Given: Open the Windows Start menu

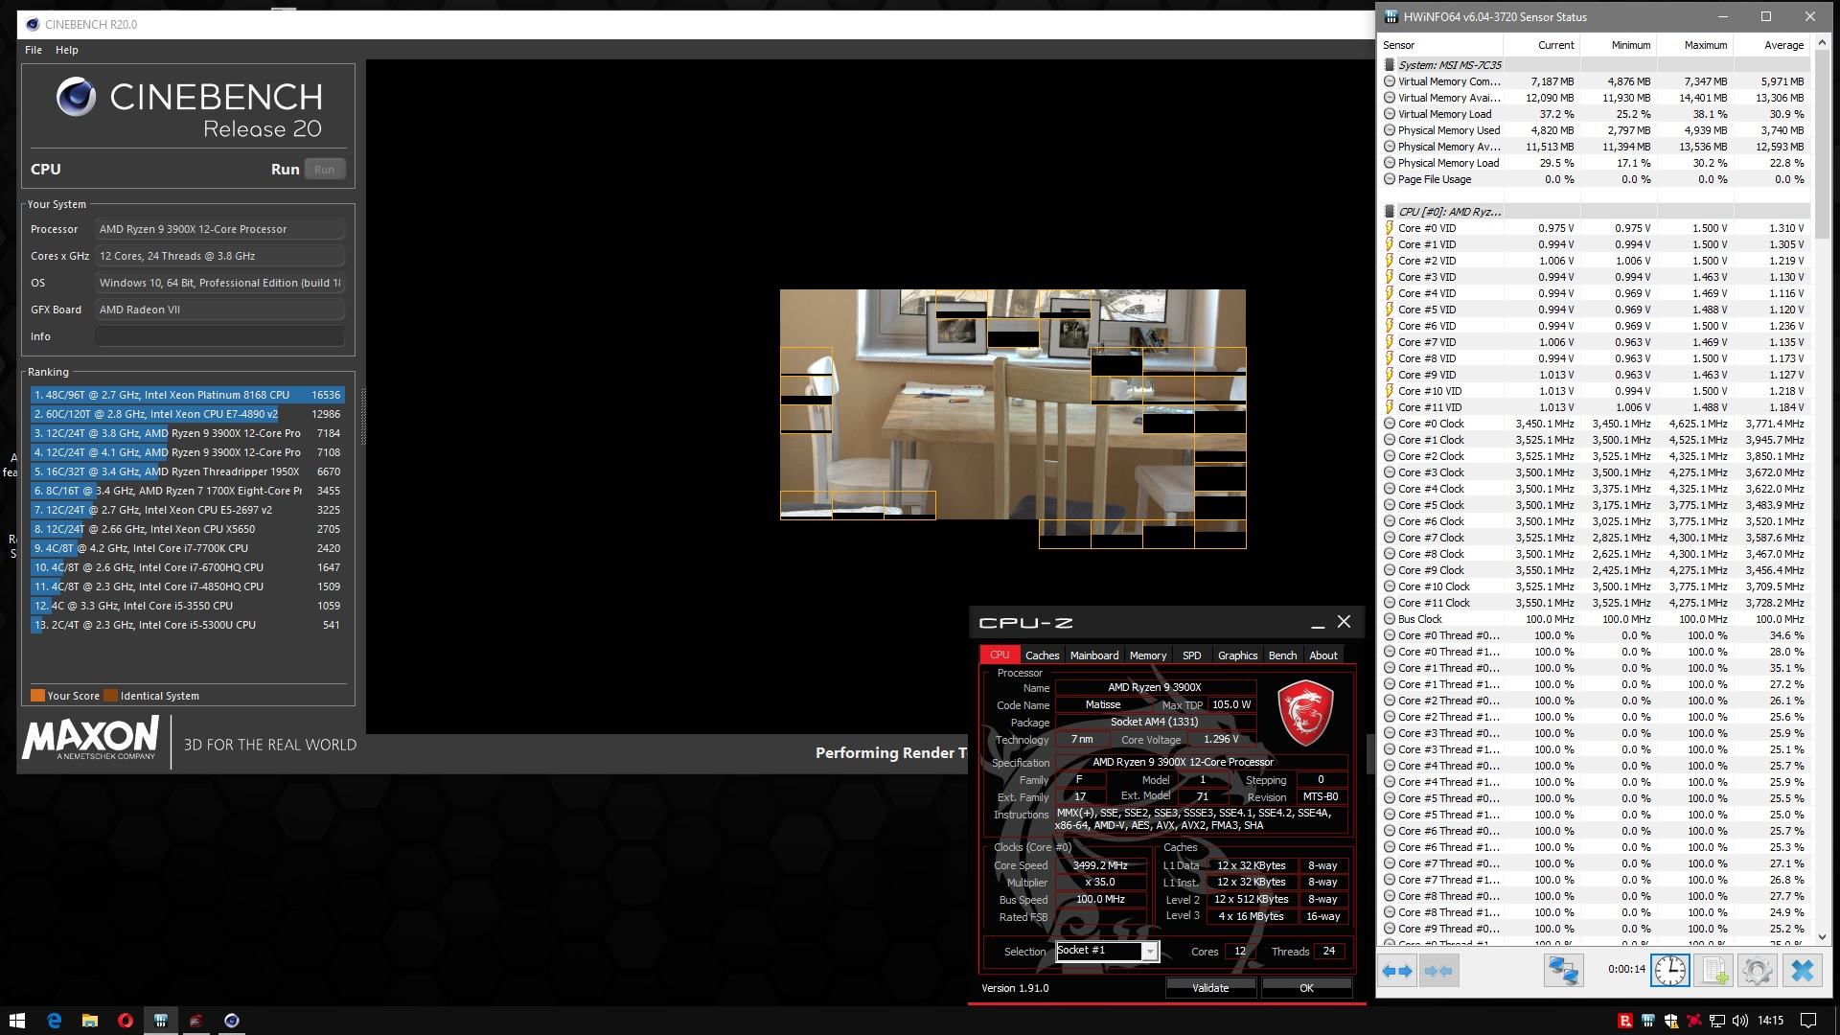Looking at the screenshot, I should click(16, 1020).
